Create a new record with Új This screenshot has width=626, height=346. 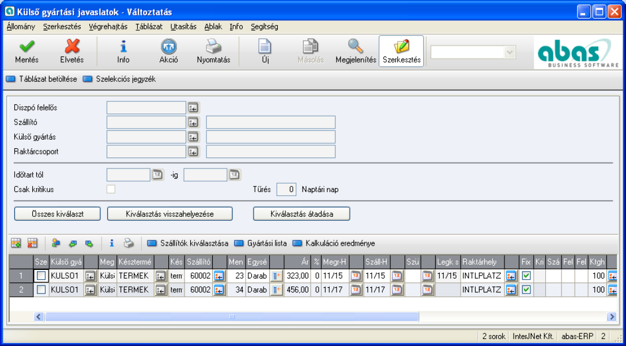click(x=265, y=51)
